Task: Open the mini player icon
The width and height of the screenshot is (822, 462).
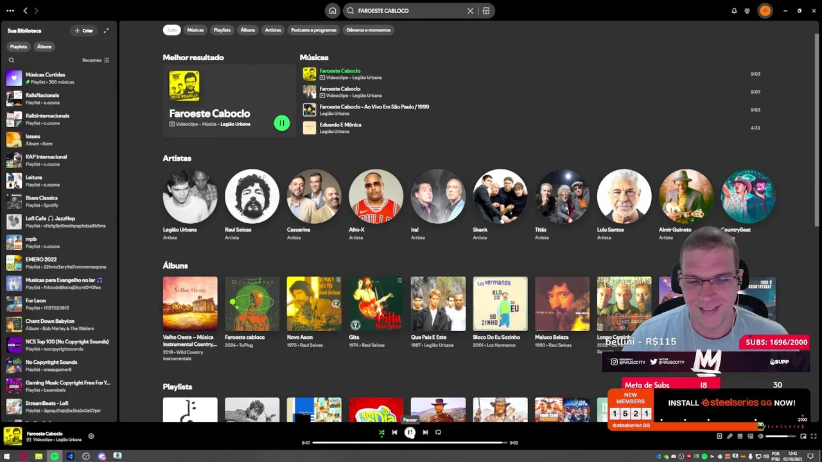Action: click(x=803, y=436)
